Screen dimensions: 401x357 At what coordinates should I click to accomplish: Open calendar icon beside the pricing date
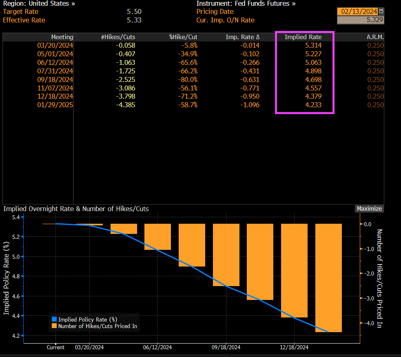point(381,11)
